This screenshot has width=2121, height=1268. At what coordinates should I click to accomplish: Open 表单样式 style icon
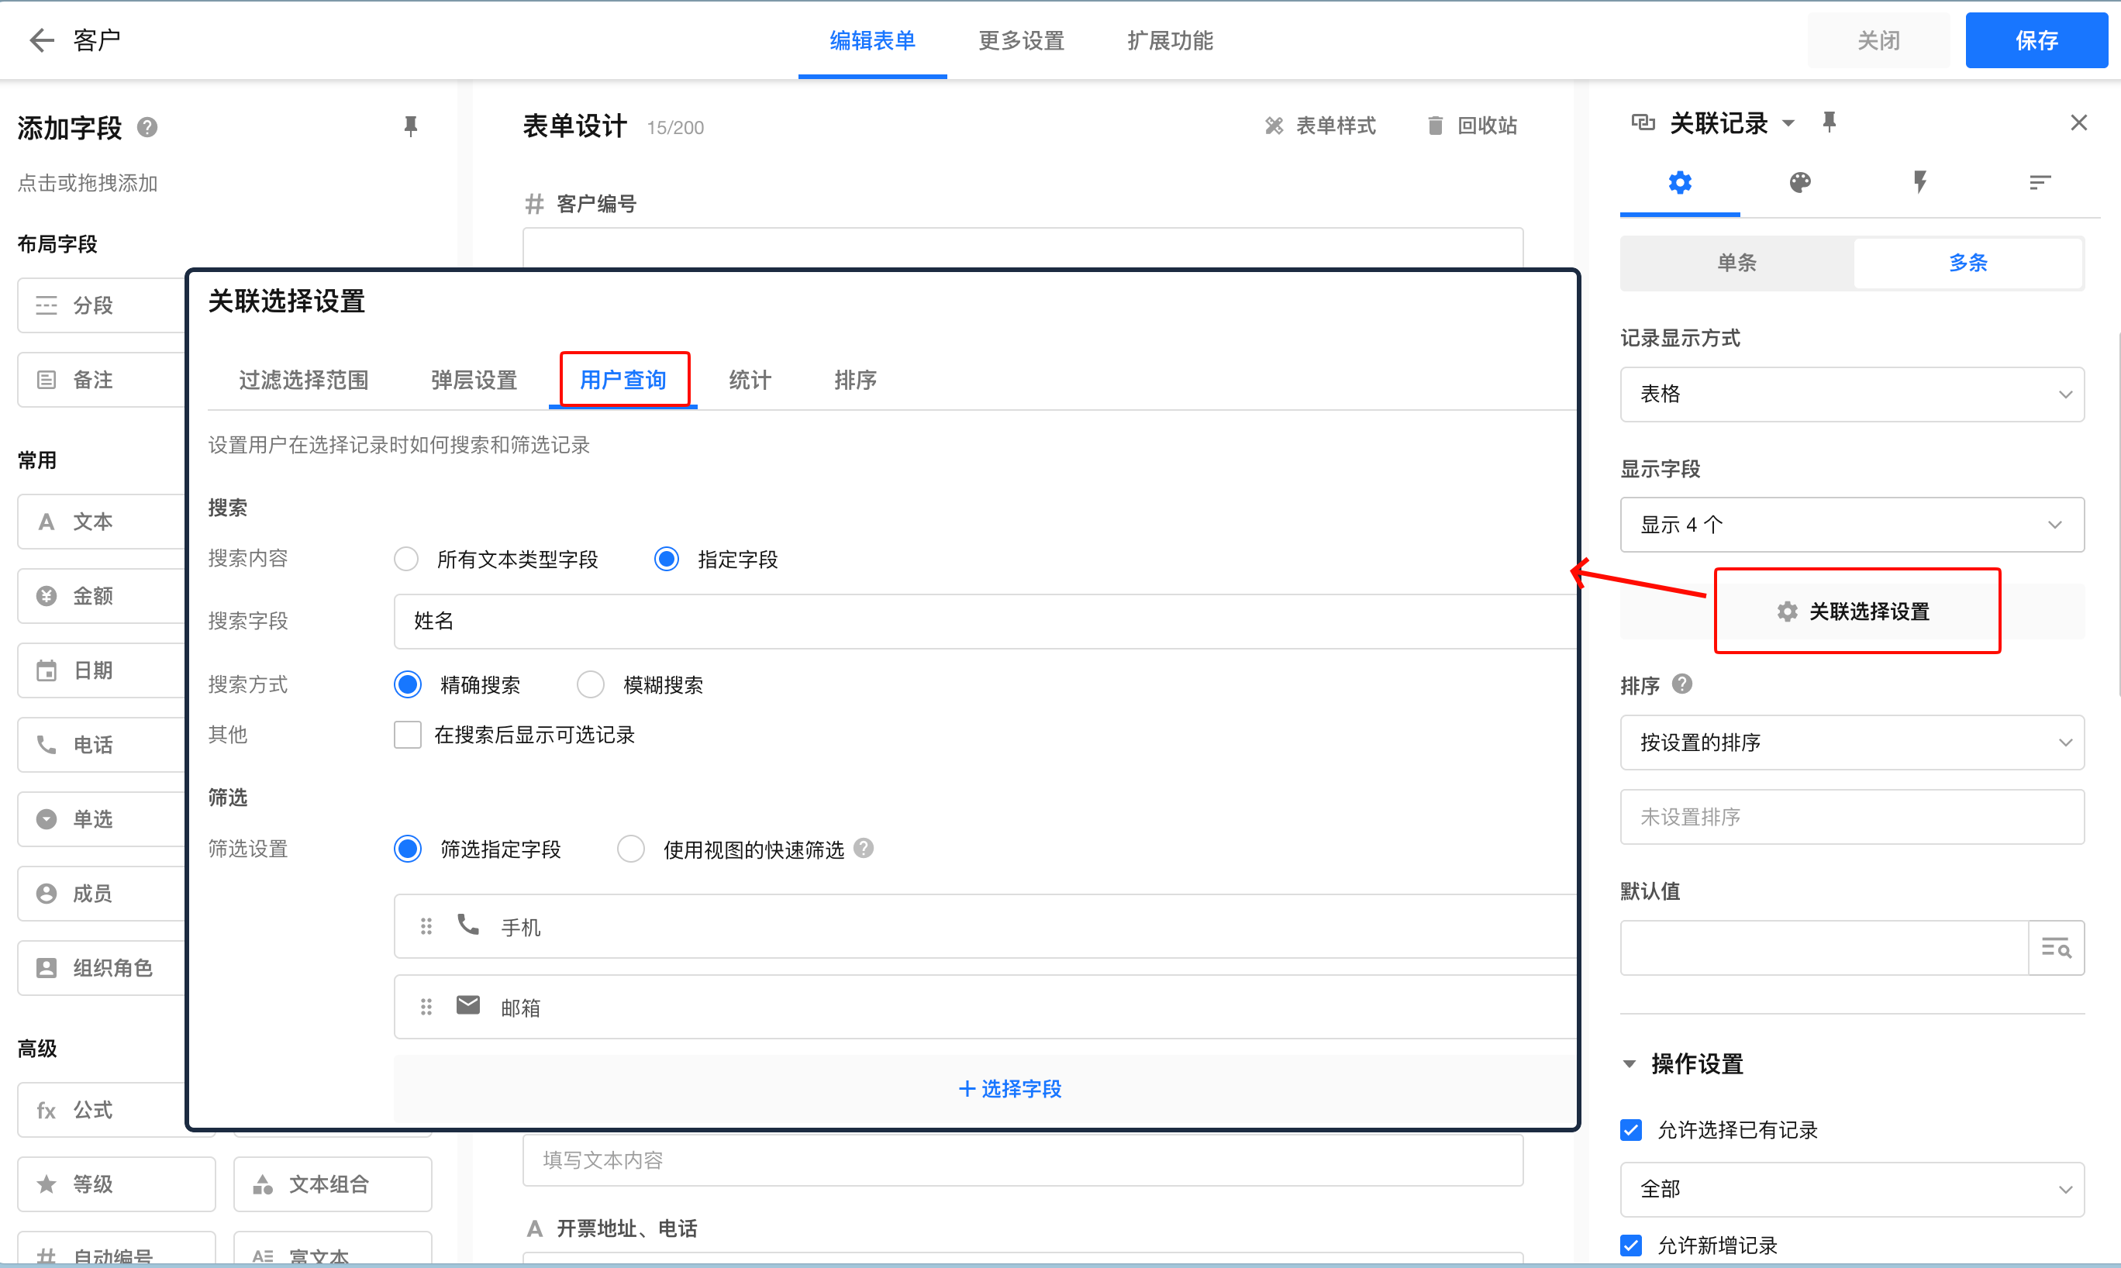click(x=1273, y=126)
